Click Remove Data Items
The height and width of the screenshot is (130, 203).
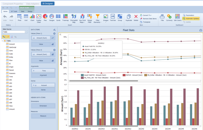pyautogui.click(x=148, y=19)
